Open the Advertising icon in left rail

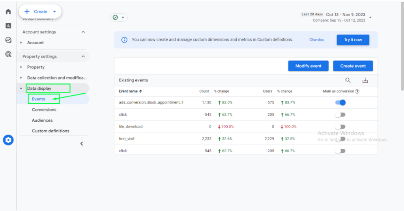8,54
